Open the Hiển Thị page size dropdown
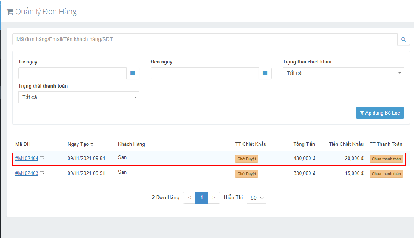414x238 pixels. (256, 198)
